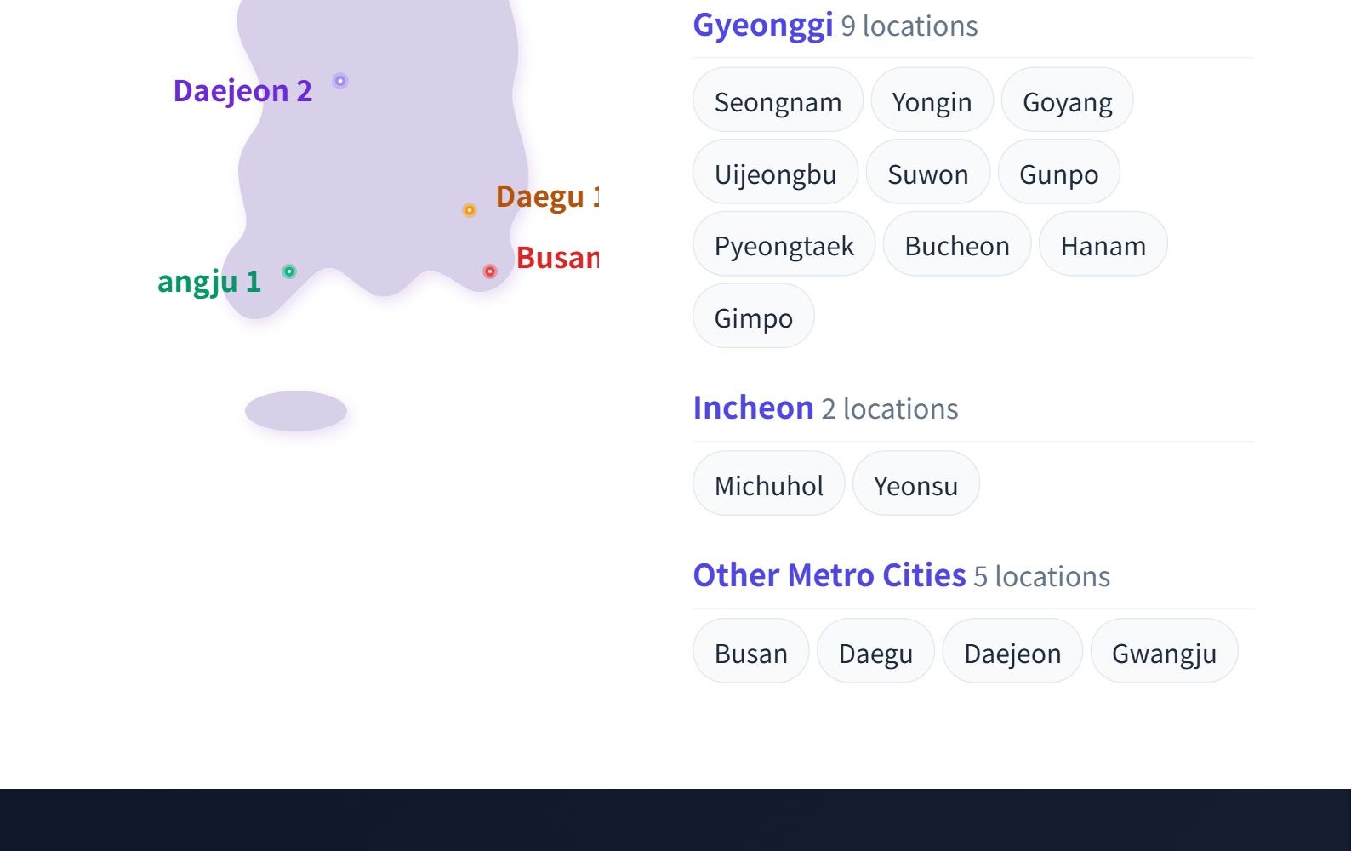The width and height of the screenshot is (1351, 851).
Task: Click the 'Daejeon 2' map label
Action: pyautogui.click(x=242, y=90)
